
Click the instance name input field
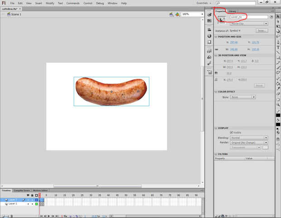click(249, 17)
